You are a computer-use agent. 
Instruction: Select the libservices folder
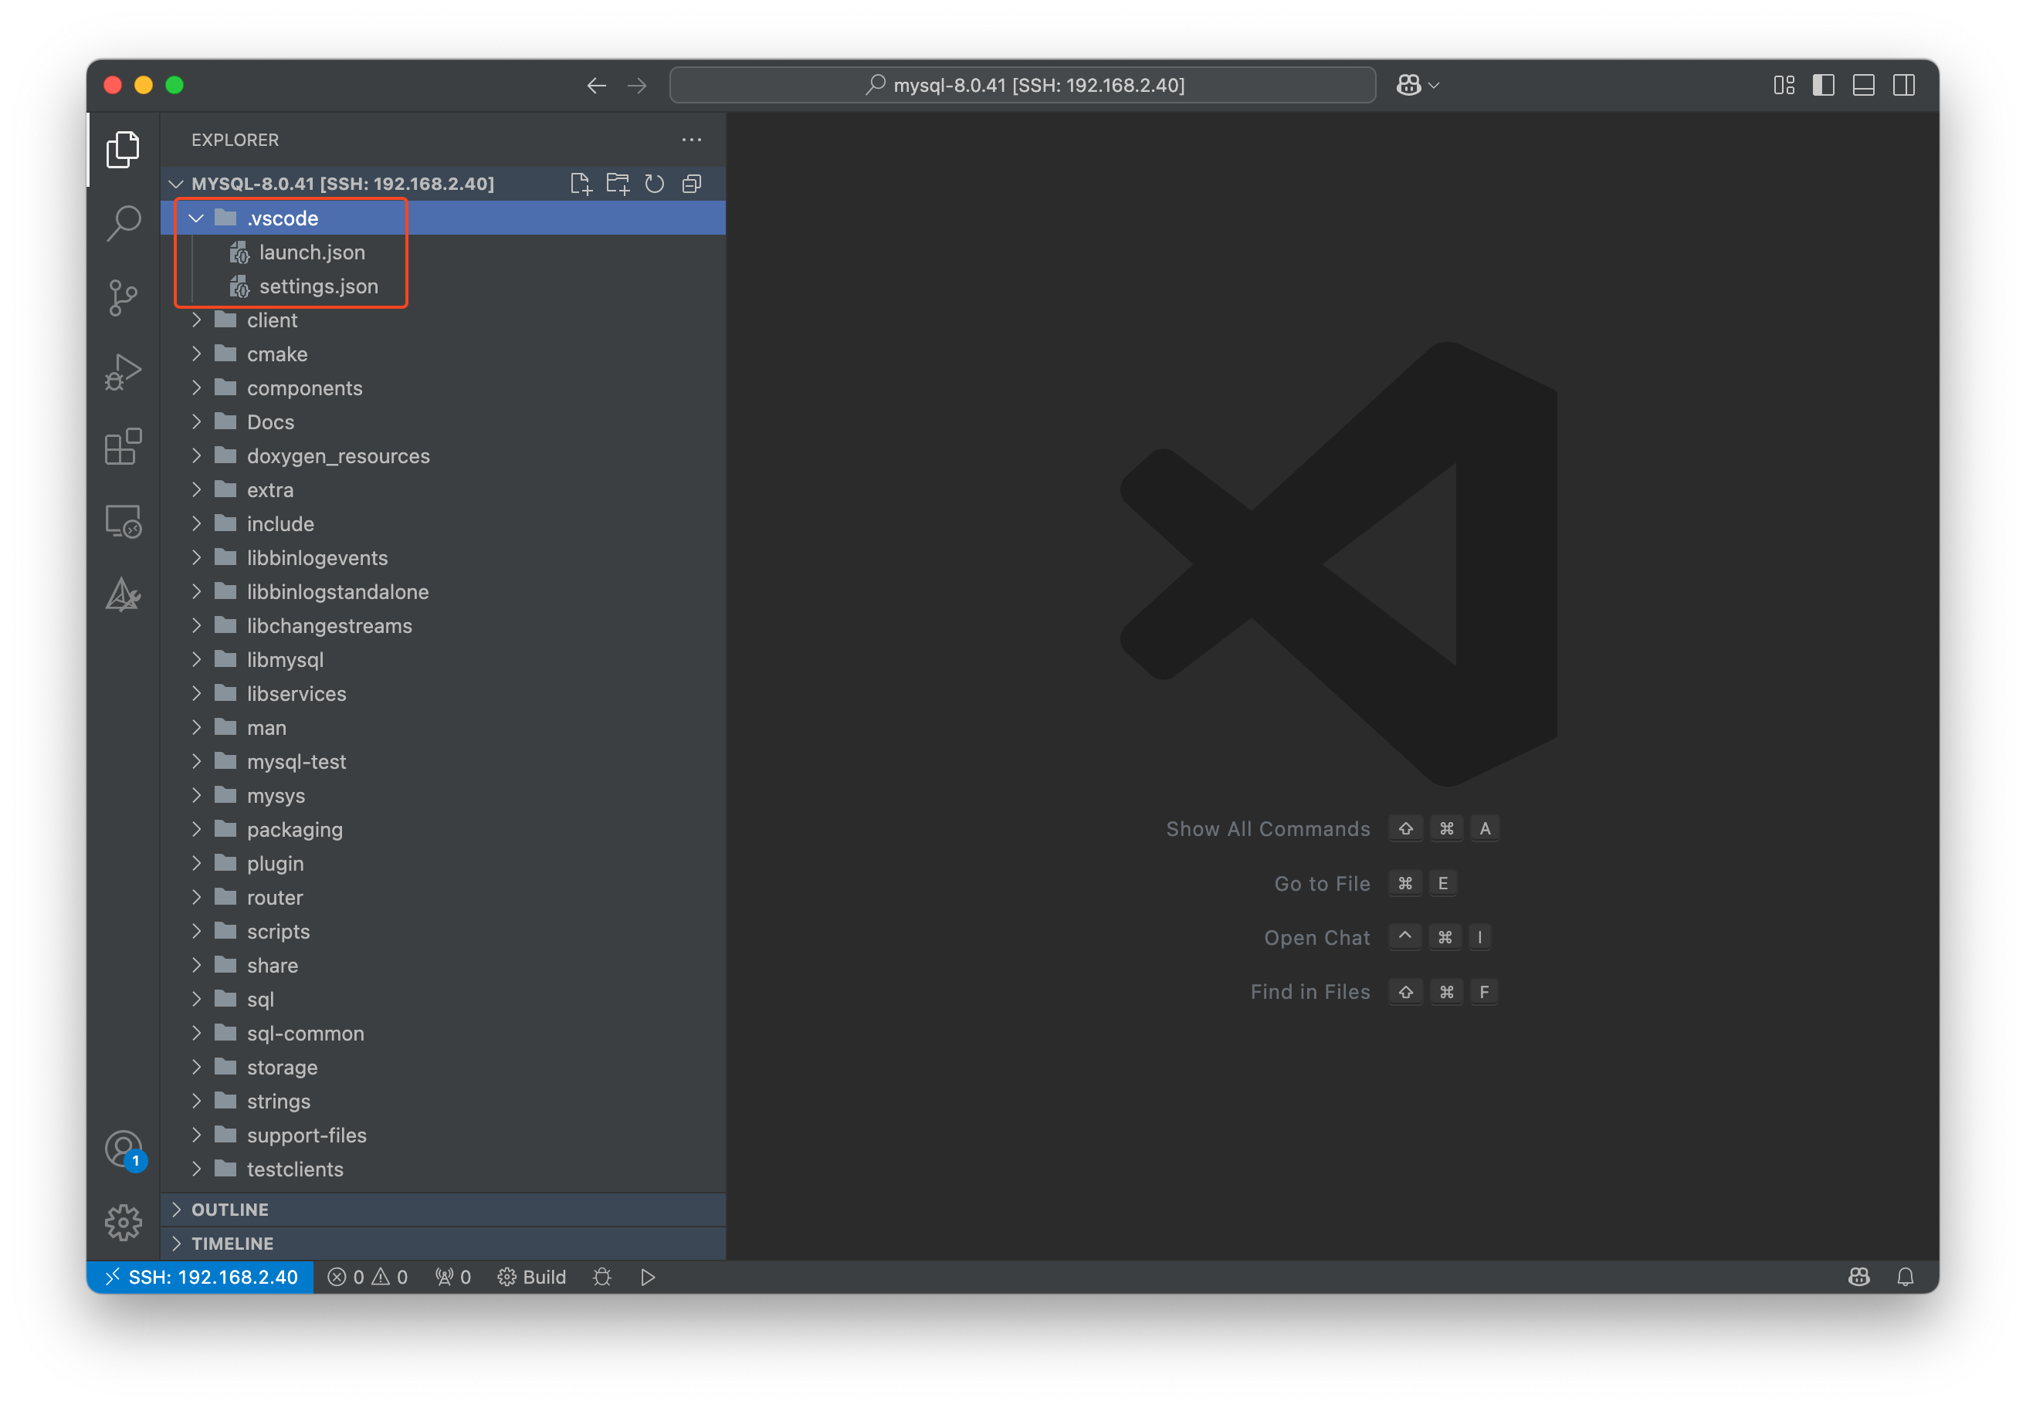pos(443,693)
